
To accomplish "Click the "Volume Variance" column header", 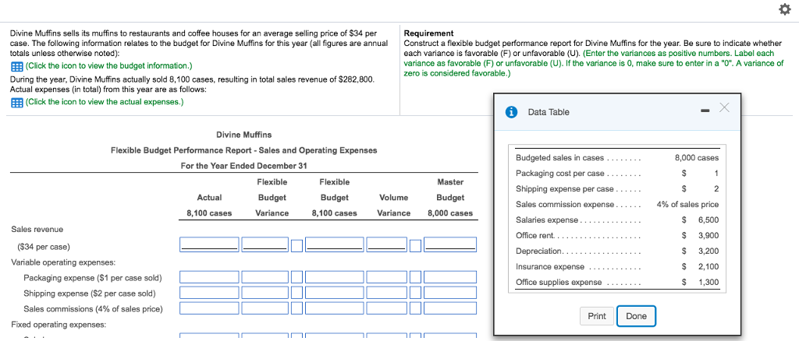I will 394,206.
